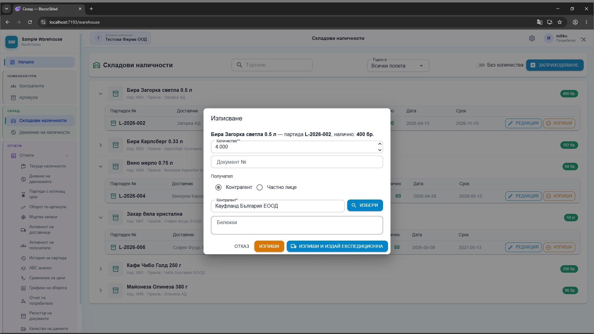Click the batch icon next to L-2026-006
Image resolution: width=594 pixels, height=334 pixels.
click(113, 247)
